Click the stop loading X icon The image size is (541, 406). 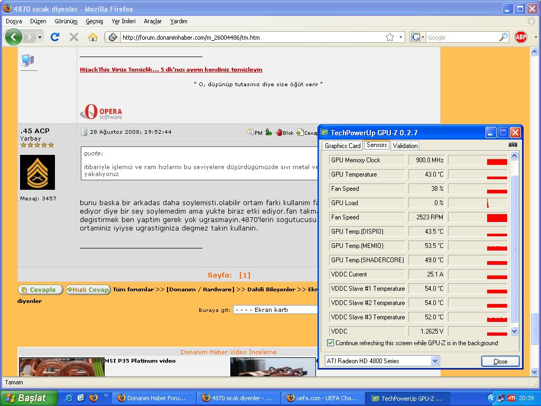(74, 37)
